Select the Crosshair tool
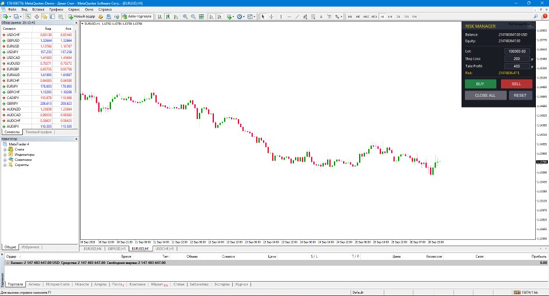 coord(271,17)
